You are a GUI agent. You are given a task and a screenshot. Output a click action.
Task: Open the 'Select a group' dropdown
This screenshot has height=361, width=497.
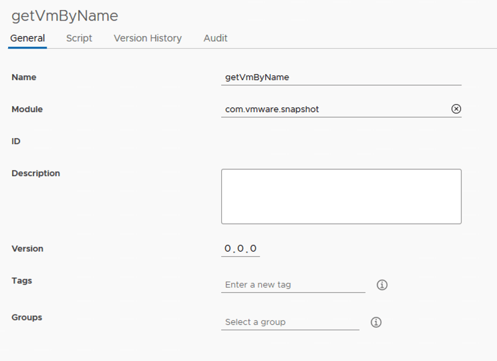pyautogui.click(x=290, y=322)
